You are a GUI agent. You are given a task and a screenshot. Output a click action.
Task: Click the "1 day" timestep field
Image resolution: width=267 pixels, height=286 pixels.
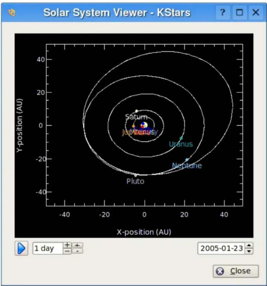click(x=48, y=248)
